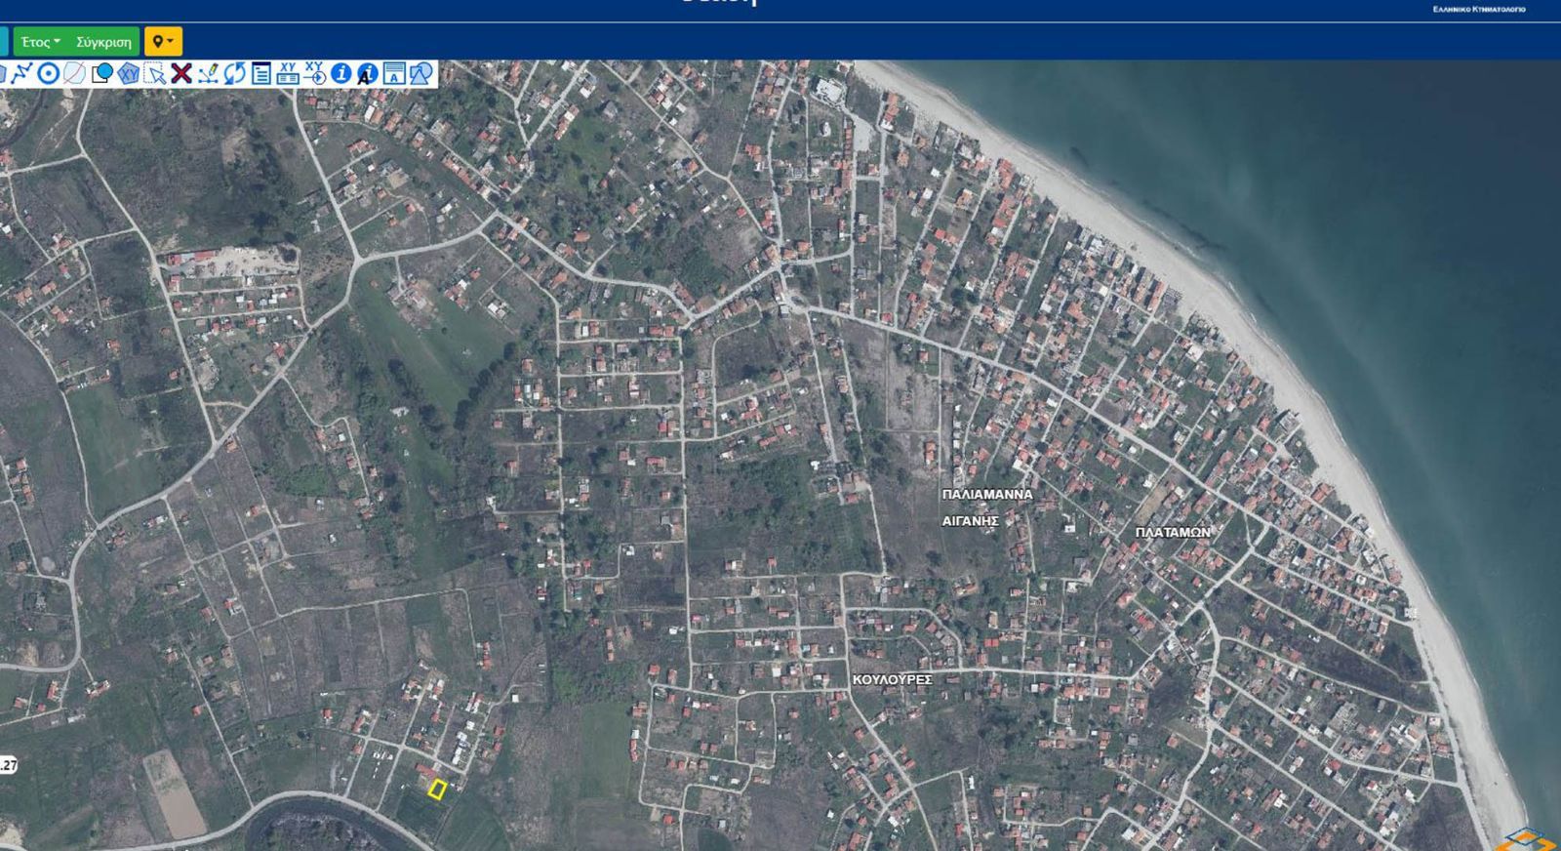
Task: Open the text label panel icon
Action: click(393, 73)
